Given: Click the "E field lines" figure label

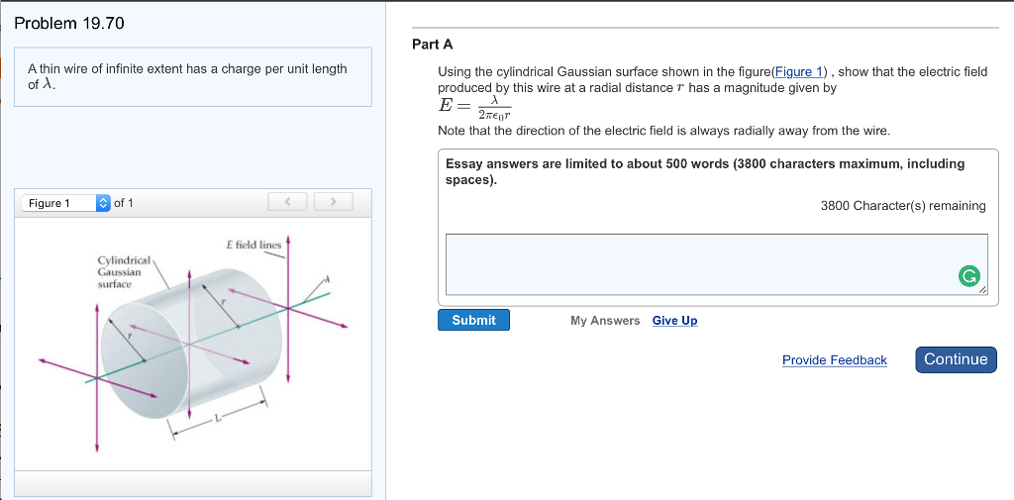Looking at the screenshot, I should coord(253,245).
